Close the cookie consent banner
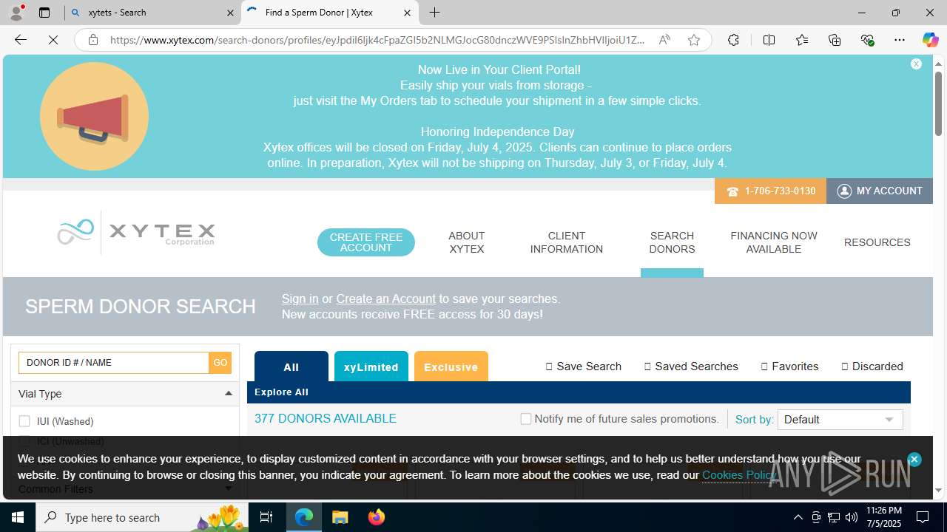The width and height of the screenshot is (947, 532). (x=914, y=460)
